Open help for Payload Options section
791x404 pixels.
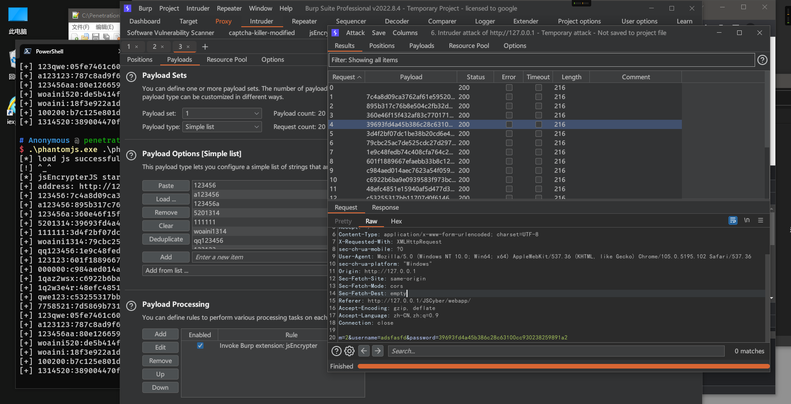tap(131, 155)
